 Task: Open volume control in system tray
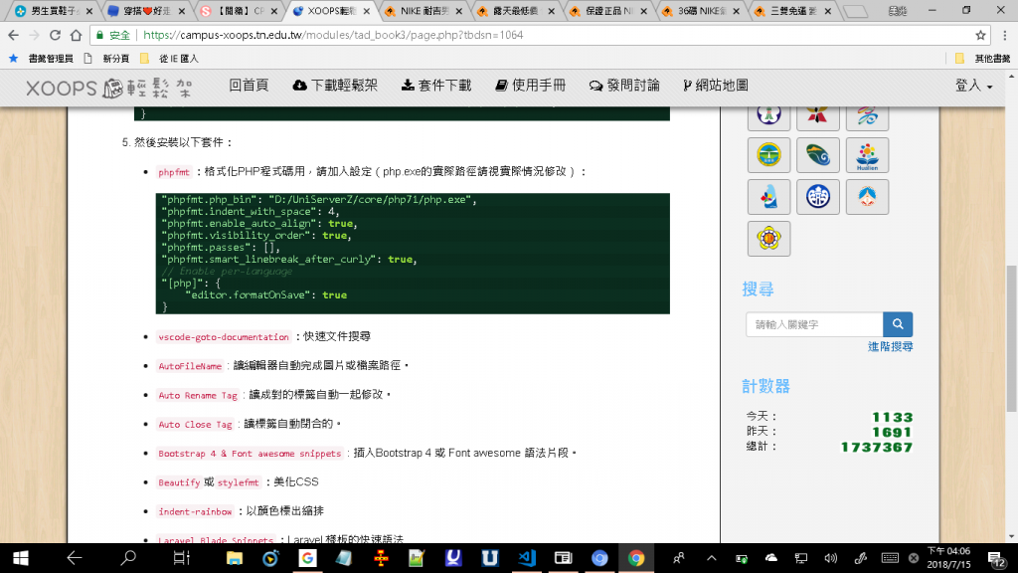click(x=830, y=558)
